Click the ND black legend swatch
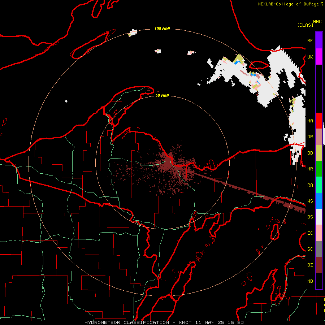This screenshot has height=325, width=325. coord(319,281)
